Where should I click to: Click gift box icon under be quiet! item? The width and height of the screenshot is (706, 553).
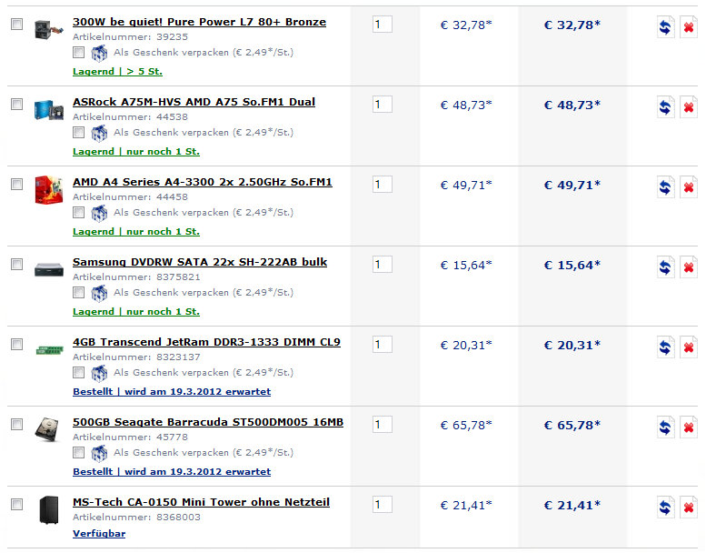pyautogui.click(x=99, y=53)
